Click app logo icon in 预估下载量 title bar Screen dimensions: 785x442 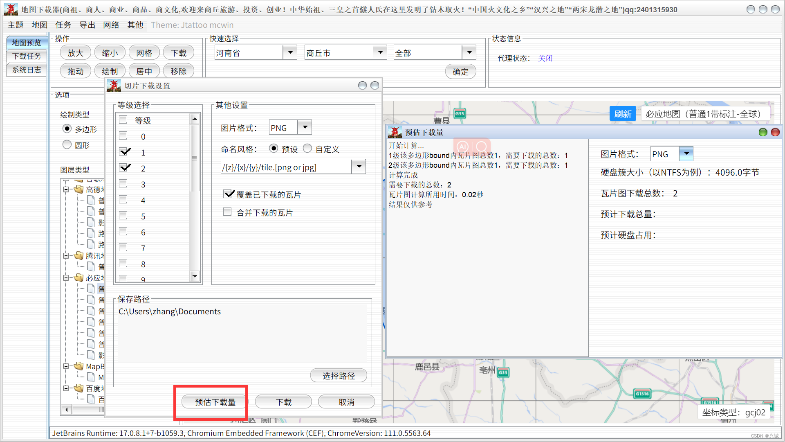click(395, 132)
